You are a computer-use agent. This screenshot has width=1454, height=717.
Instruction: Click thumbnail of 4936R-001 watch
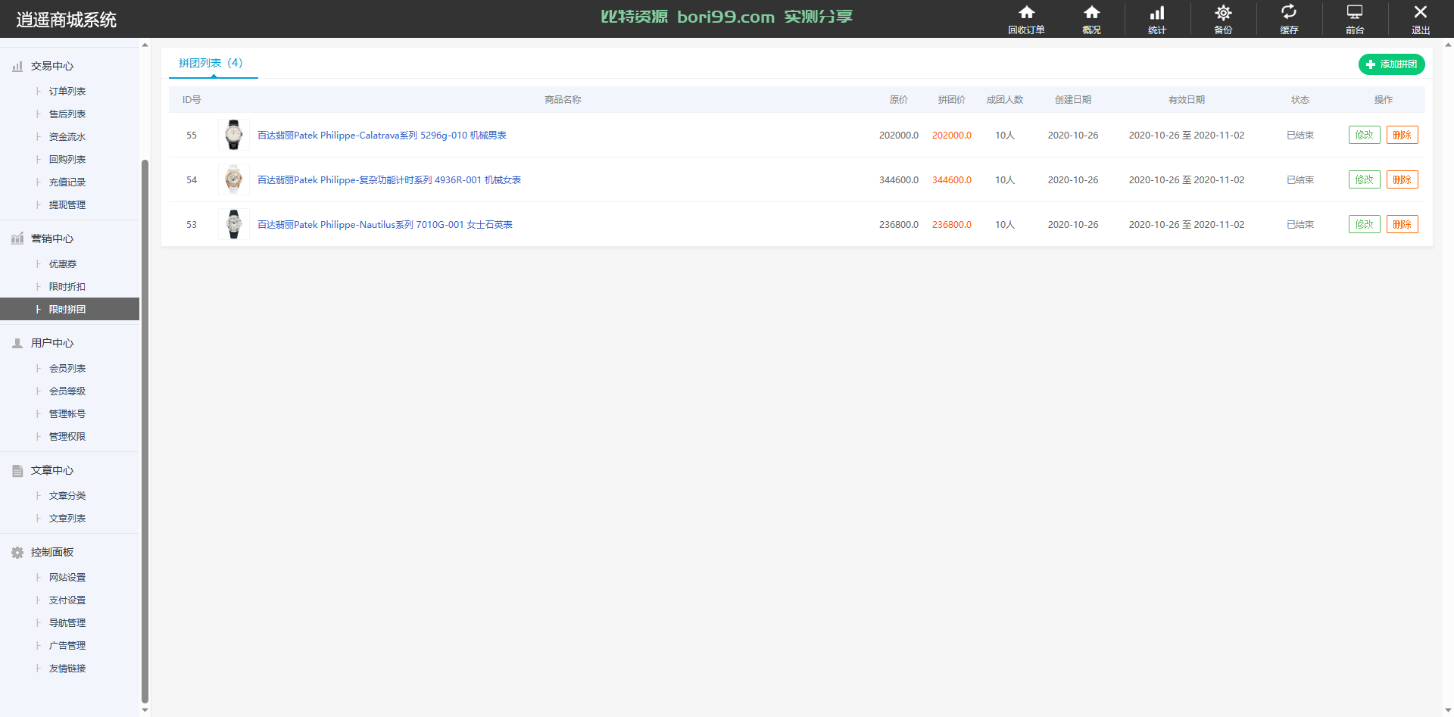[x=234, y=179]
